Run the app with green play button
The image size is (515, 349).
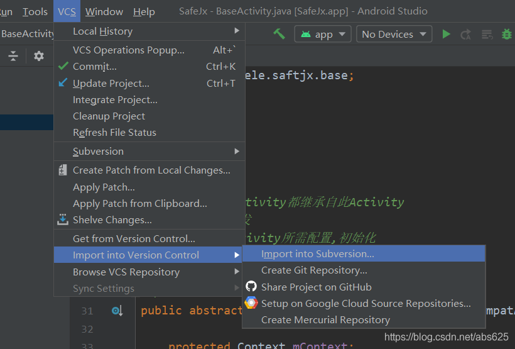[446, 34]
